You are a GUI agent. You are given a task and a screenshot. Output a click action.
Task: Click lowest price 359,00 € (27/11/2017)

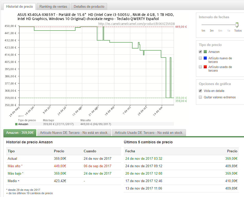(x=58, y=124)
